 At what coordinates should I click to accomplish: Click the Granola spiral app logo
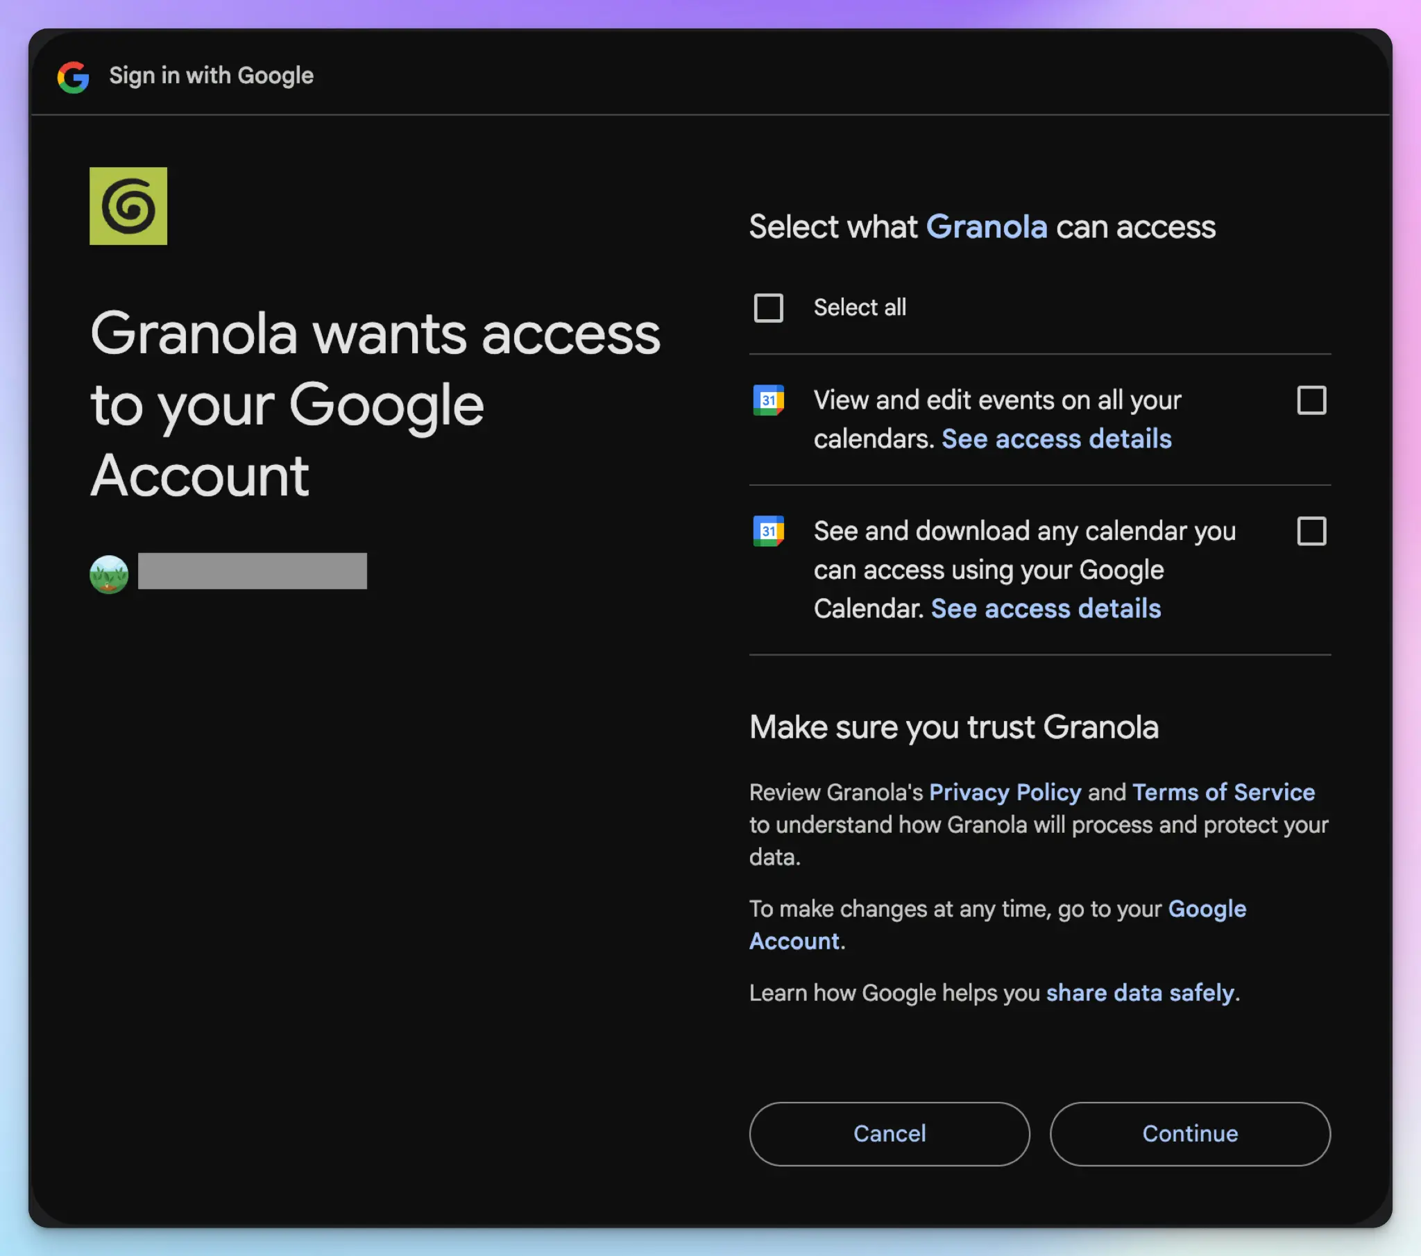click(x=128, y=206)
